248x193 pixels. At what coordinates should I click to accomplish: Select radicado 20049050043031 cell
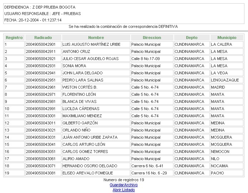[x=43, y=137]
